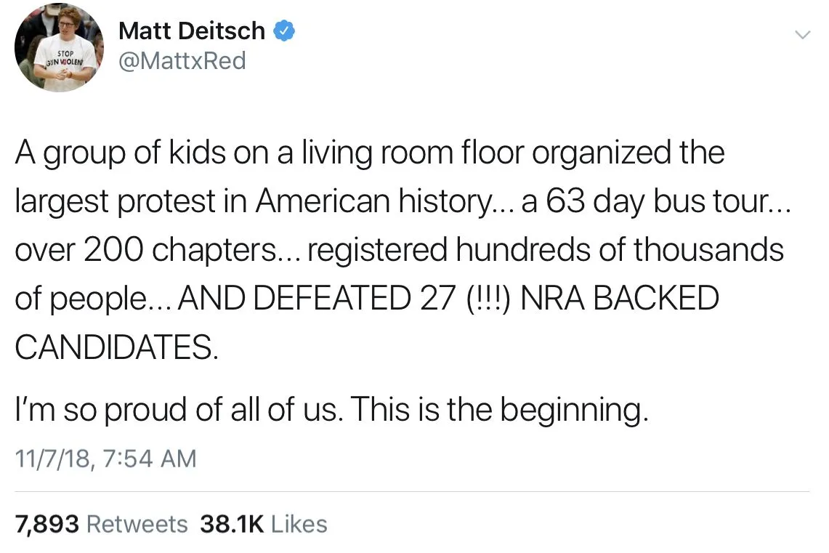Open Matt Deitsch's profile picture
This screenshot has height=553, width=829.
coord(59,47)
